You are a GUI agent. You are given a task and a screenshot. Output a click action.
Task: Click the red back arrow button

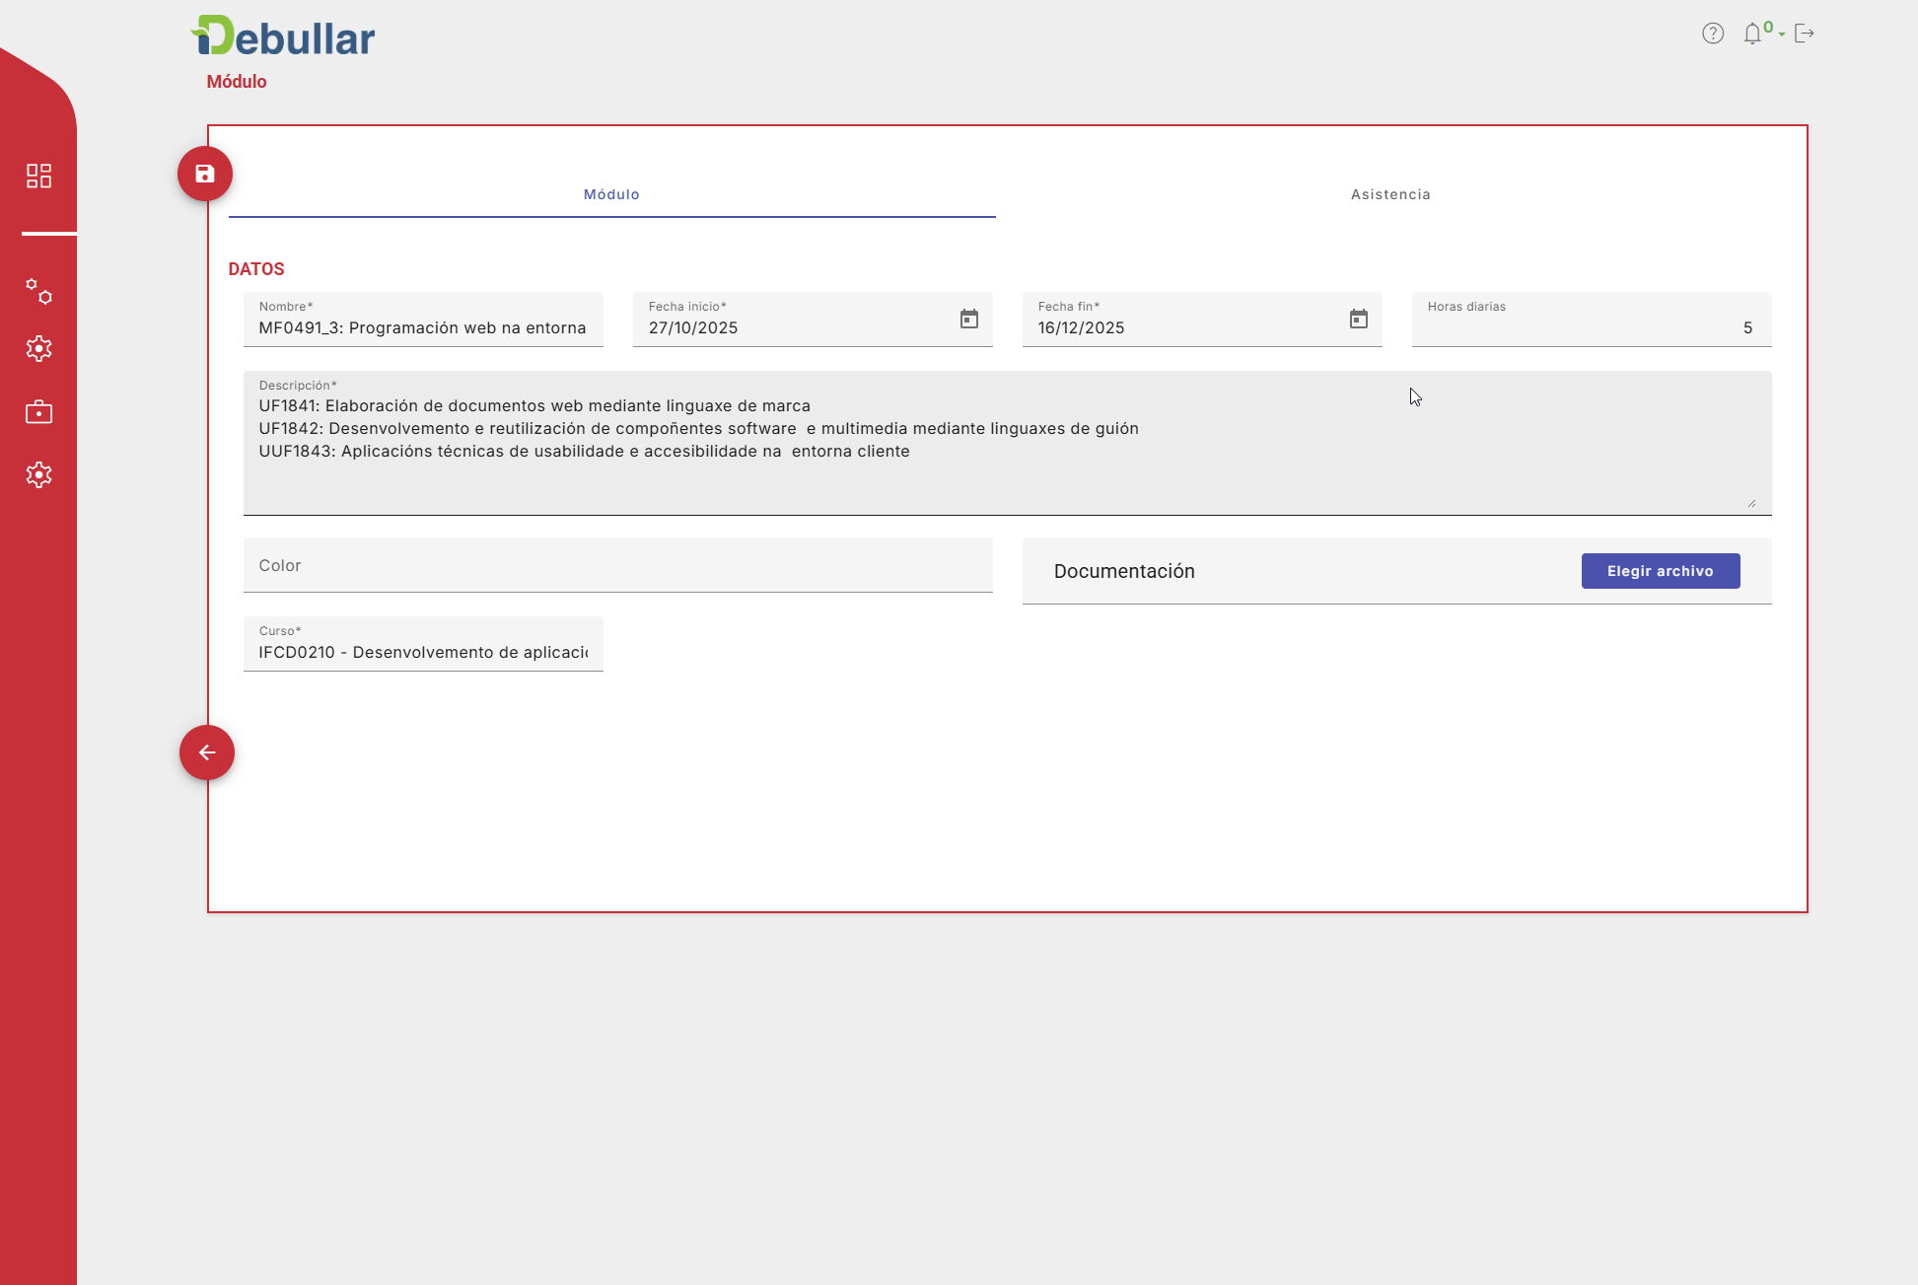click(207, 752)
